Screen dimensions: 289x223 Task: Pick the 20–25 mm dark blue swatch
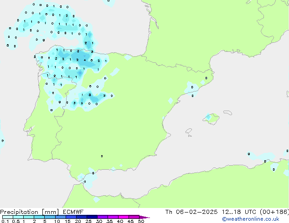tap(81, 217)
